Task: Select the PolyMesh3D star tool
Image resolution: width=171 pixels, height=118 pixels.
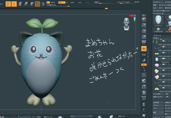Action: [x=158, y=30]
